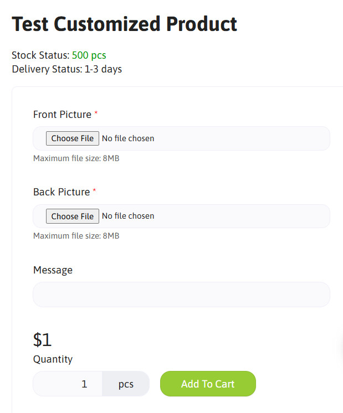This screenshot has height=413, width=343.
Task: Click No file chosen in Back Picture
Action: 128,216
